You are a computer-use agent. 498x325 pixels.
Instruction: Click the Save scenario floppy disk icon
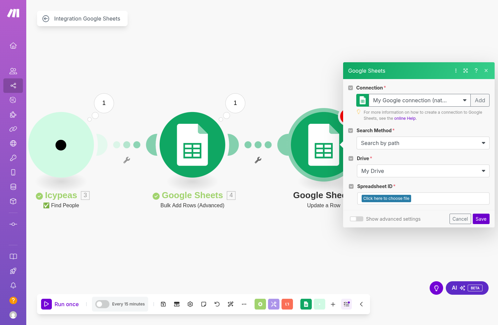[x=163, y=304]
